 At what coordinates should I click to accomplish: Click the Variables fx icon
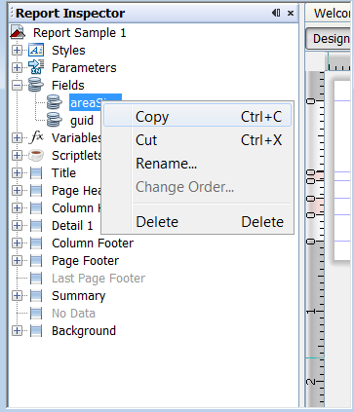36,137
